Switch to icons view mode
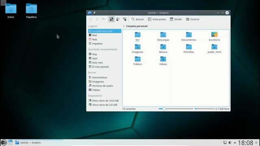Image resolution: width=260 pixels, height=146 pixels. tap(111, 19)
